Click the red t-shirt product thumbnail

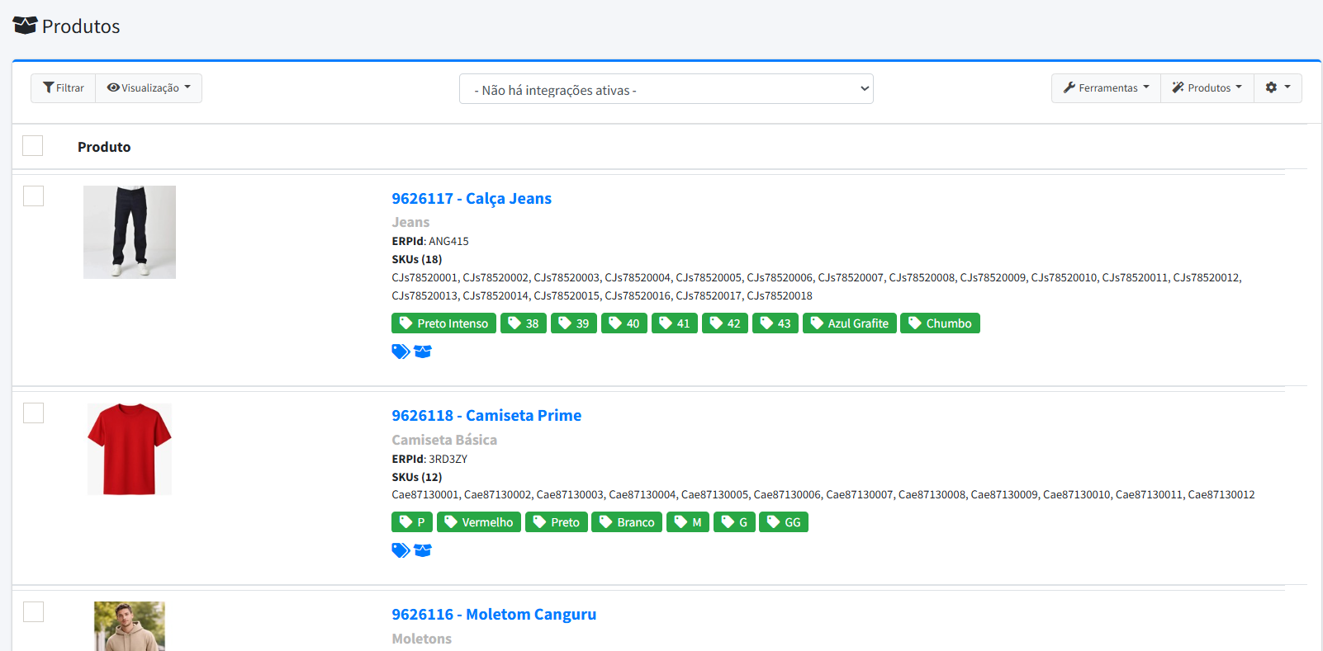130,449
